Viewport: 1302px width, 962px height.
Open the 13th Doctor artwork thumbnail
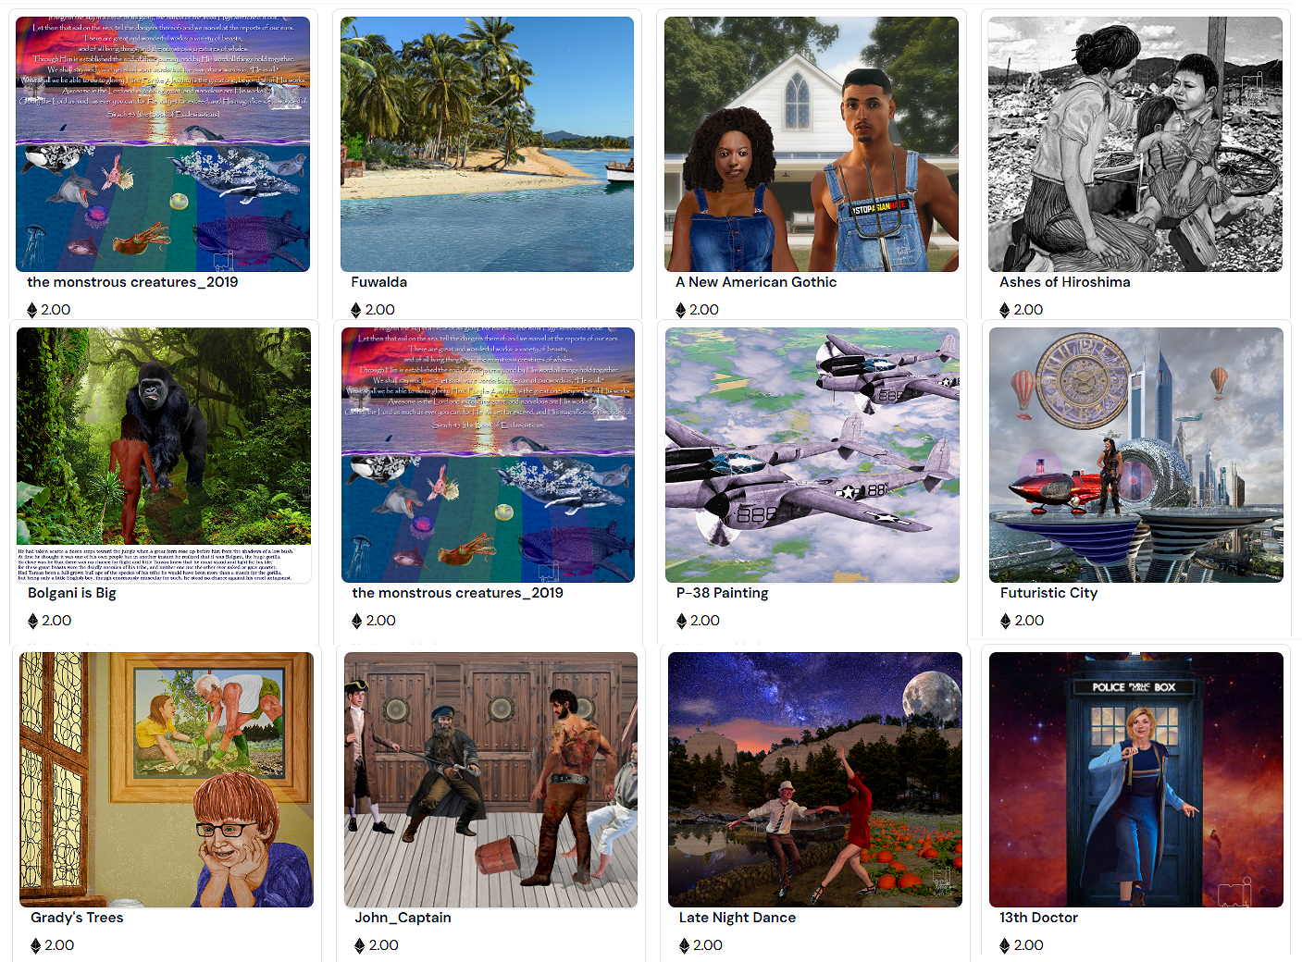(x=1136, y=779)
